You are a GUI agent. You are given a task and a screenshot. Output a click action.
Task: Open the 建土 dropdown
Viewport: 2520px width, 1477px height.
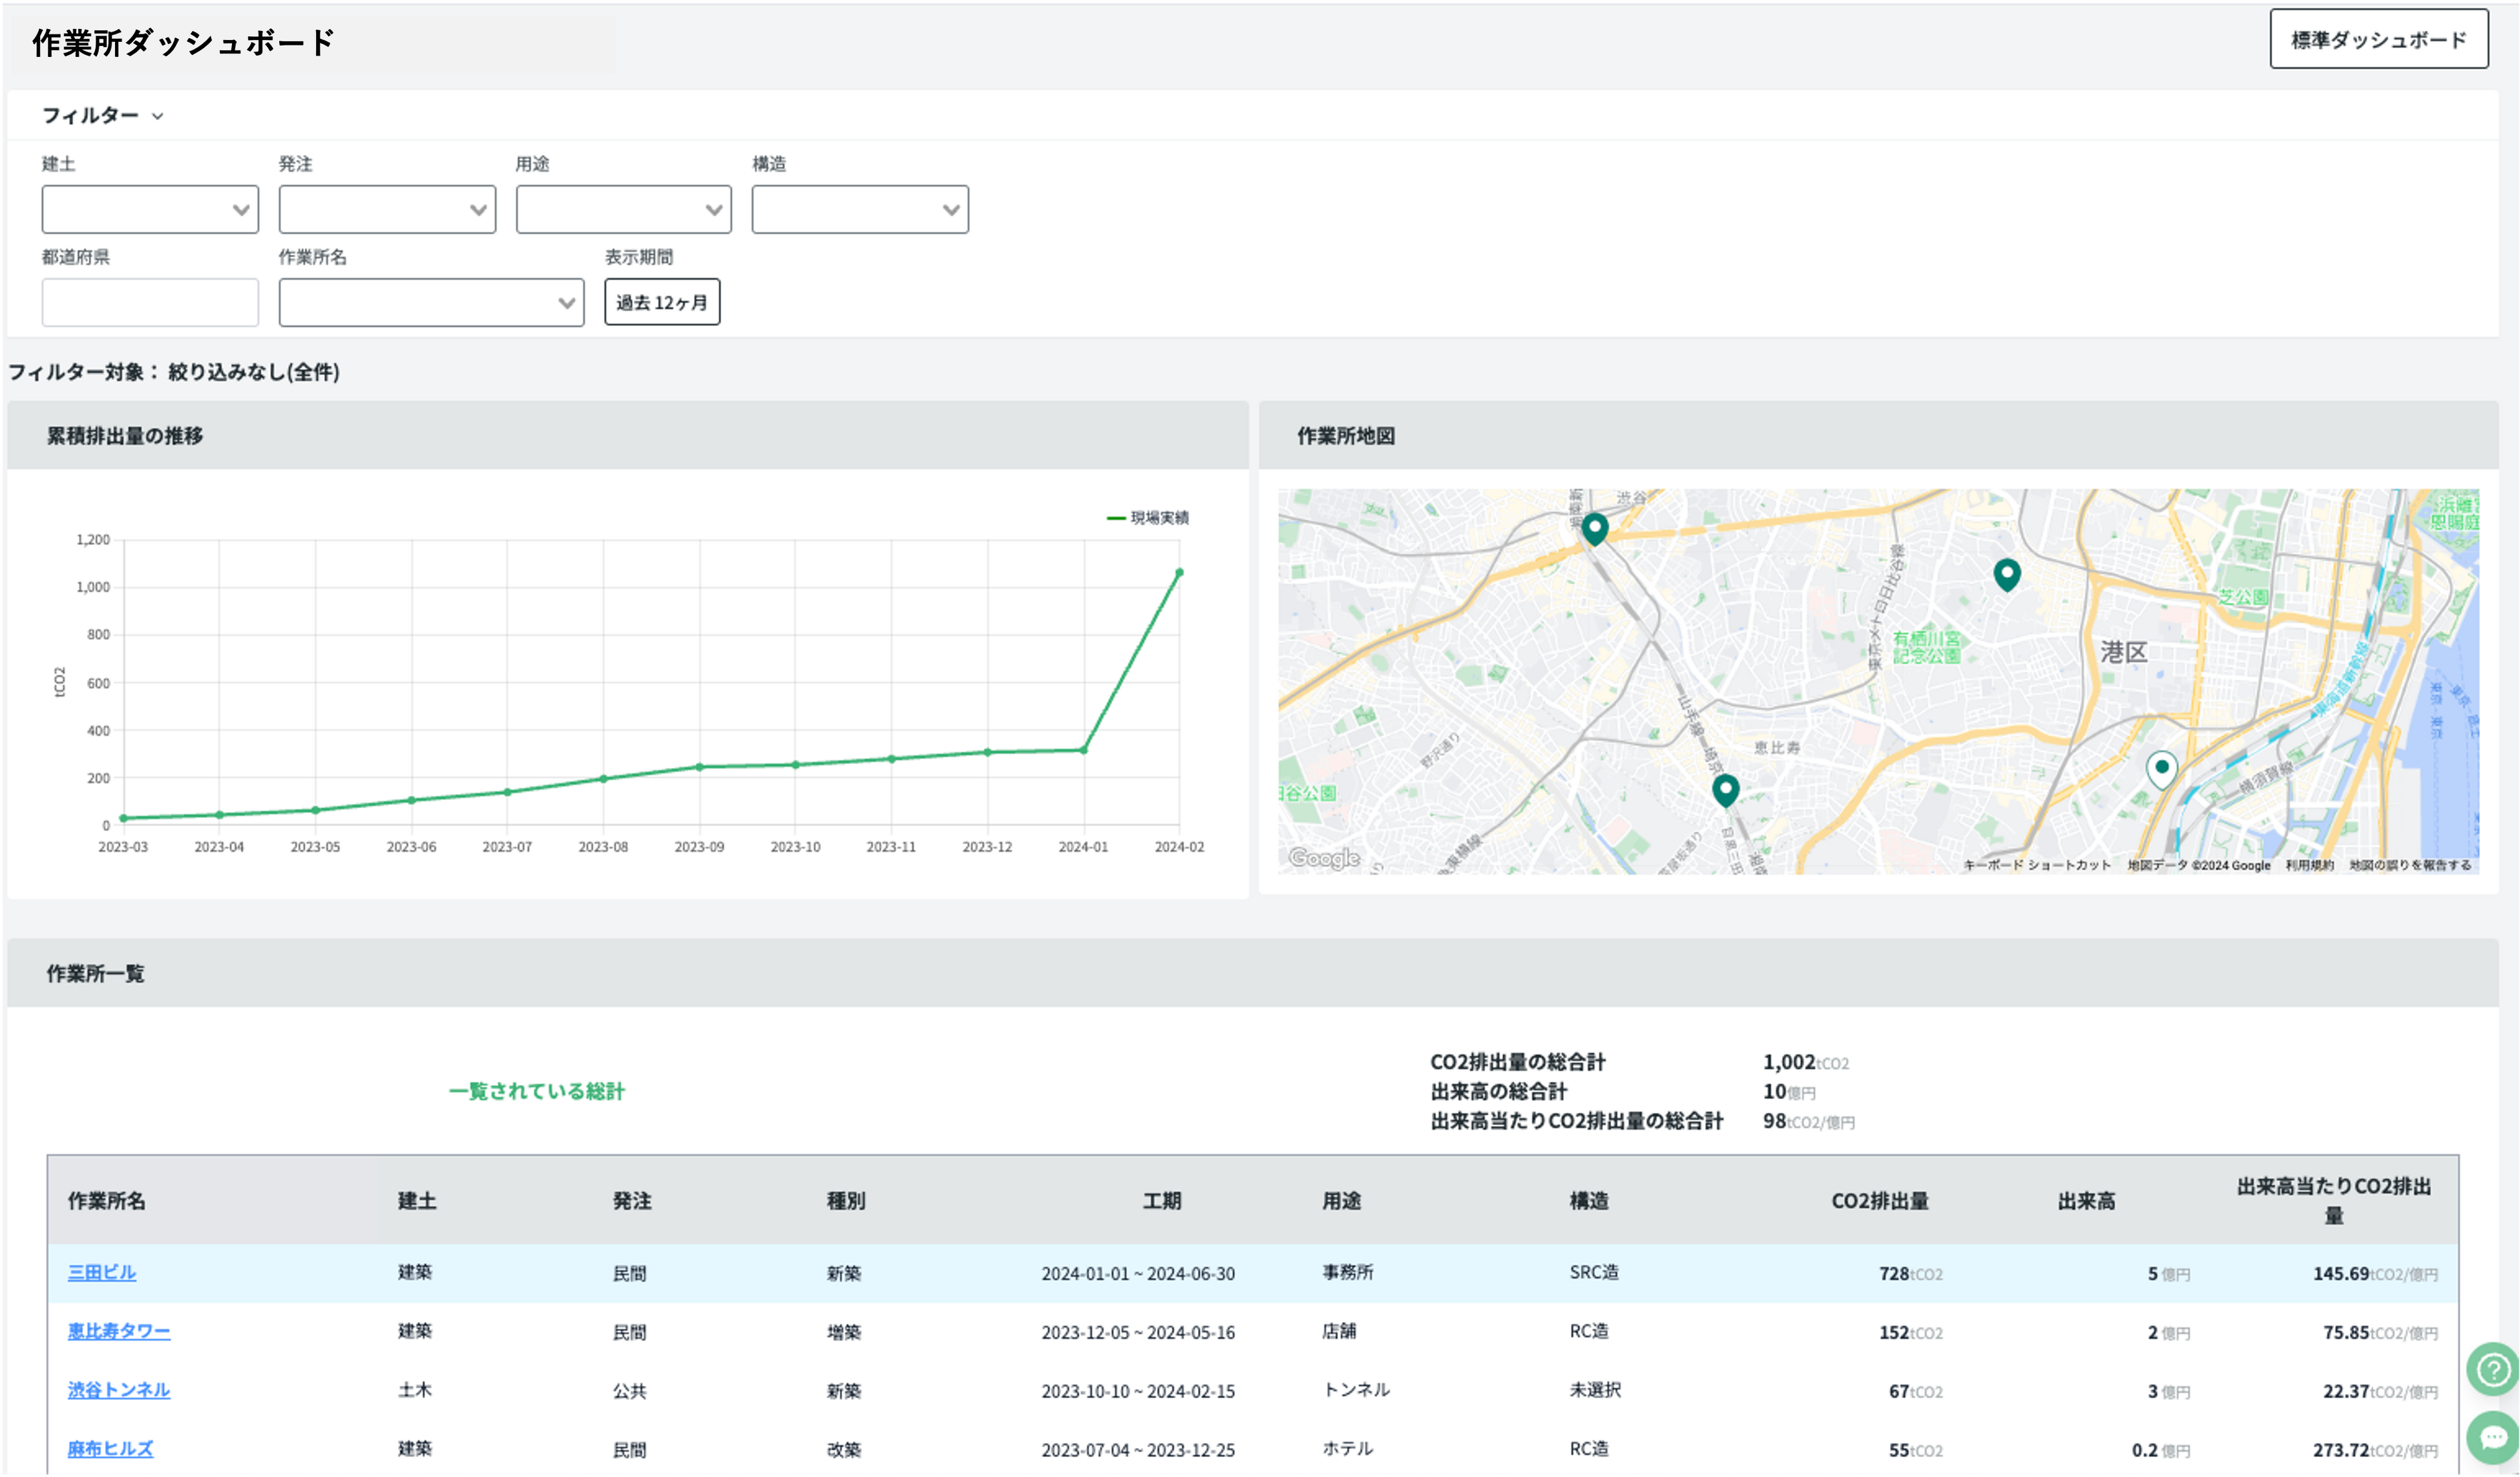[150, 209]
